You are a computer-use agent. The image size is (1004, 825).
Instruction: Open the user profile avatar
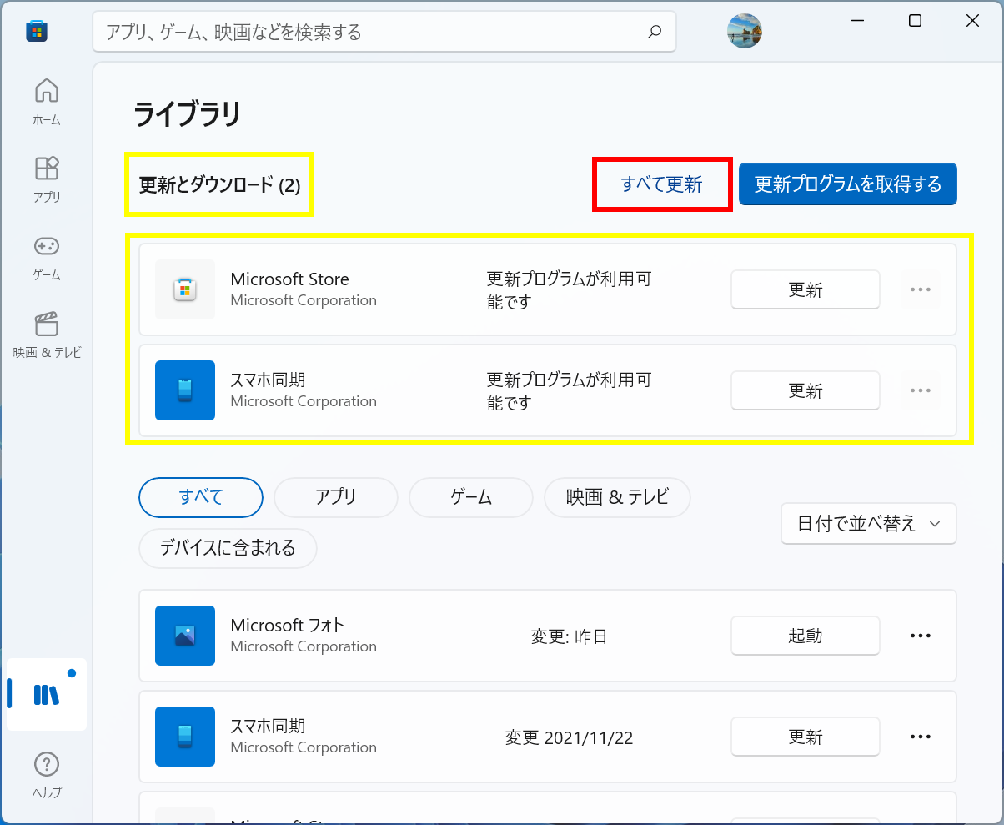click(745, 31)
